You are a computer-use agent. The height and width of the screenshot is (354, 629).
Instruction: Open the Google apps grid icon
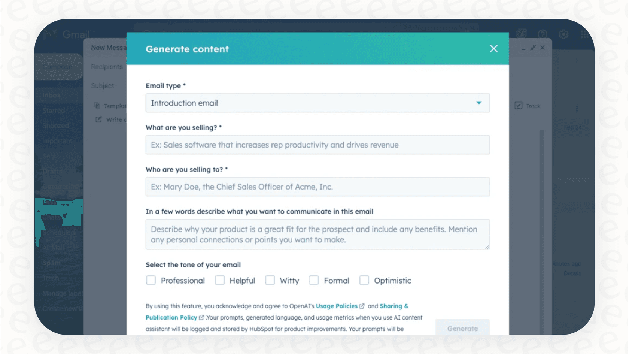pos(584,34)
